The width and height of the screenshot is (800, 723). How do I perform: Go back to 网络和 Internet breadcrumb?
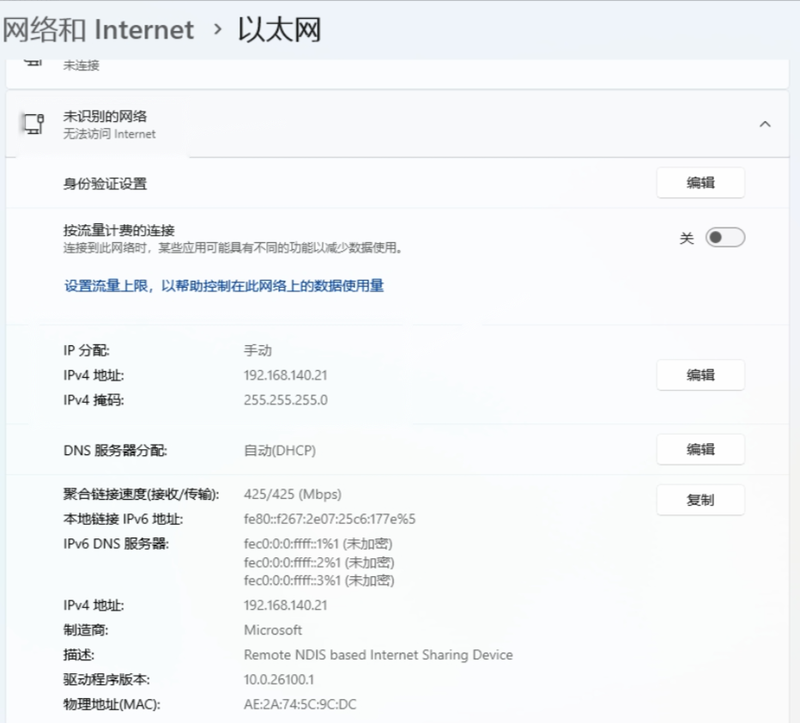click(x=98, y=29)
